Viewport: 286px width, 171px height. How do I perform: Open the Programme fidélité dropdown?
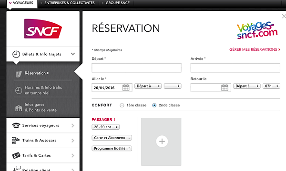pos(112,148)
